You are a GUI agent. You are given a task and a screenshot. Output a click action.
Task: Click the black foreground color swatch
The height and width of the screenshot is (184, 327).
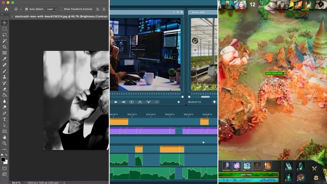[3, 159]
